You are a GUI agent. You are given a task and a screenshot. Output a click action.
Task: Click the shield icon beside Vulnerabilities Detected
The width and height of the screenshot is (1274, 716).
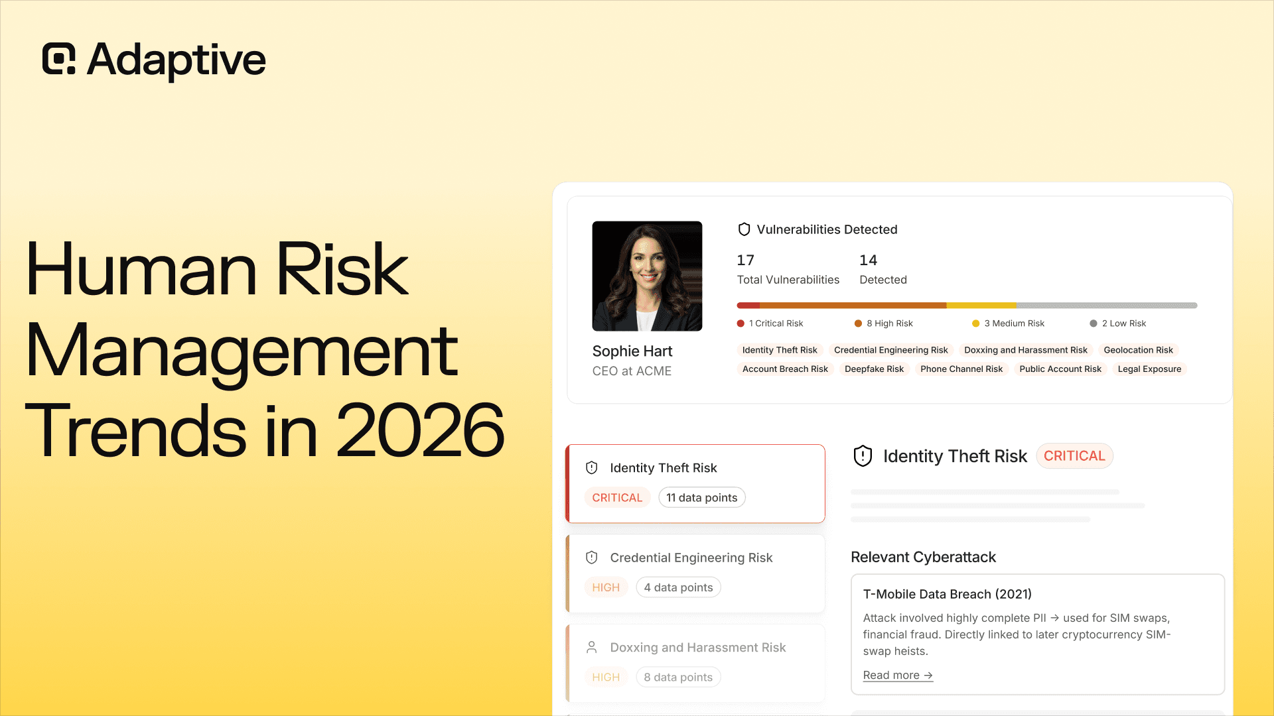pyautogui.click(x=744, y=229)
